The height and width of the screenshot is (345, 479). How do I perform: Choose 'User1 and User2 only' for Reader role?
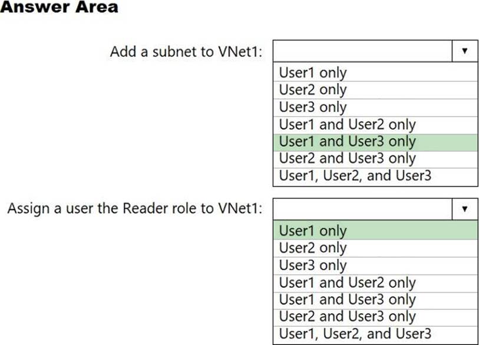pos(375,283)
